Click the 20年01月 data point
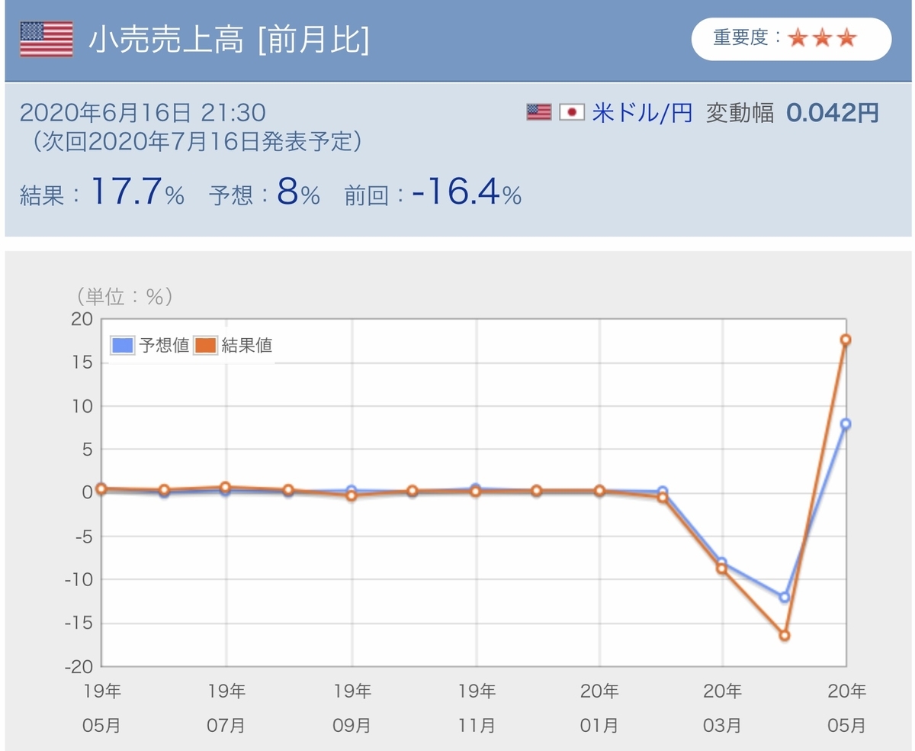The height and width of the screenshot is (751, 915). click(x=599, y=491)
